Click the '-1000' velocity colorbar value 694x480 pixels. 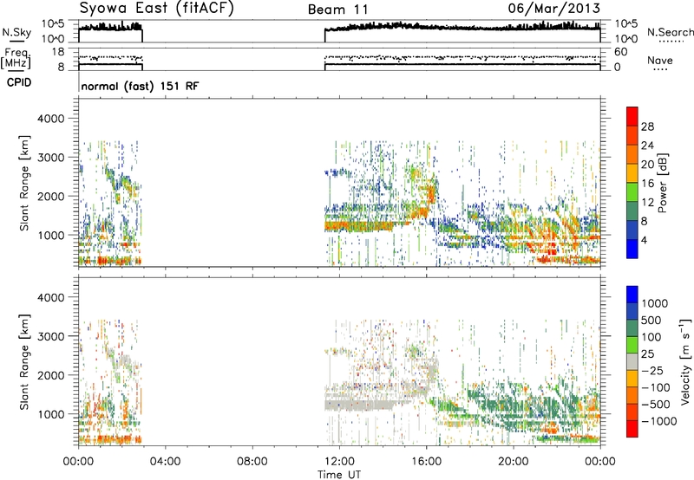pyautogui.click(x=659, y=421)
